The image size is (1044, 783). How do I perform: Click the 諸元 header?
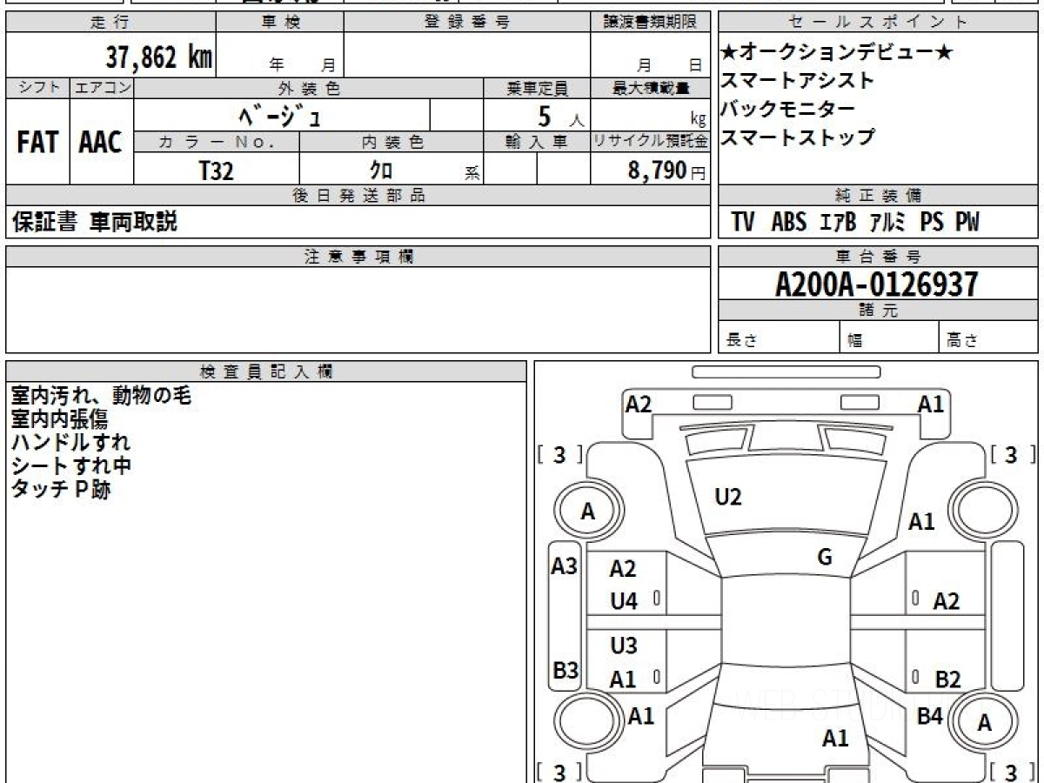tap(878, 311)
